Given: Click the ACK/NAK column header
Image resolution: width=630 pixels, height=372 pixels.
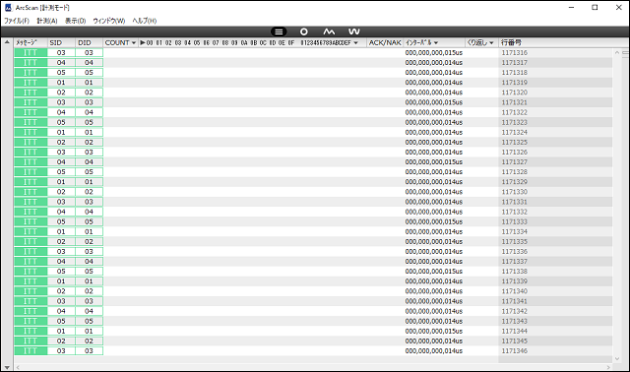Looking at the screenshot, I should (385, 42).
